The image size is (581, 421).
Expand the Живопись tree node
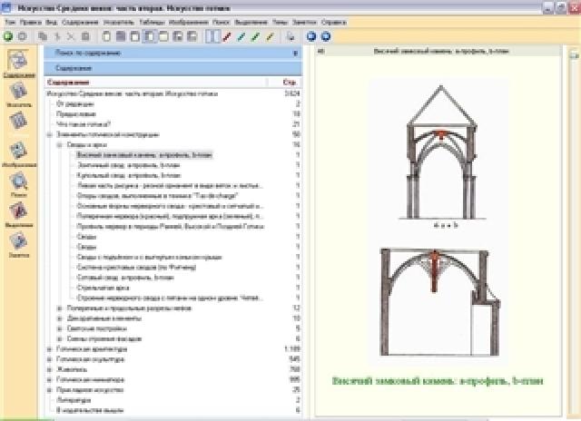(x=48, y=369)
